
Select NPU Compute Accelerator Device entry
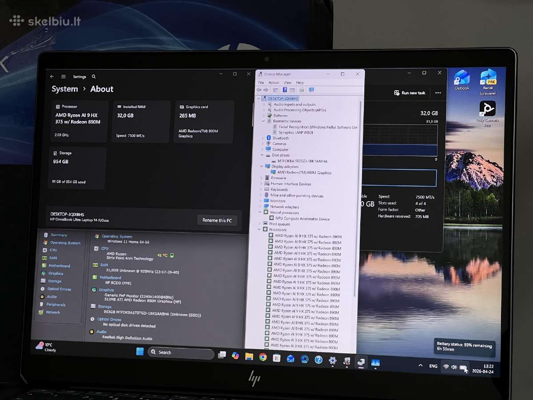coord(299,219)
